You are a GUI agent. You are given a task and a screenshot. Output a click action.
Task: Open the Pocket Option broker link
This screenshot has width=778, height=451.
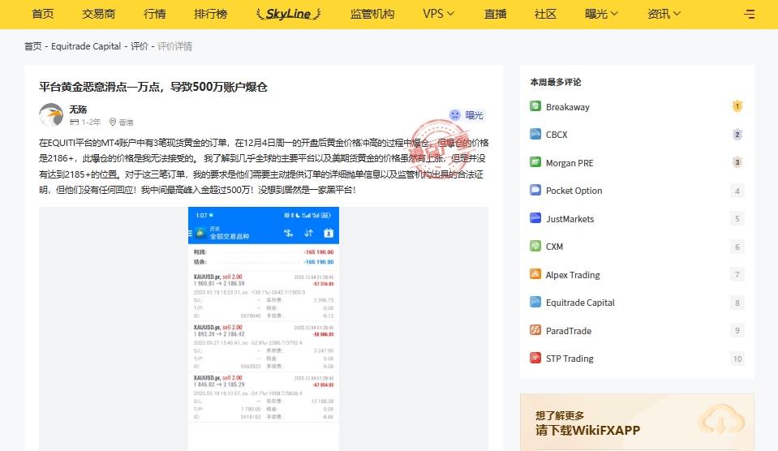pyautogui.click(x=574, y=191)
